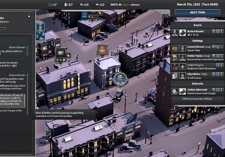Click the gold icon in Lilya Belov's row
Viewport: 225px width, 157px height.
(222, 74)
